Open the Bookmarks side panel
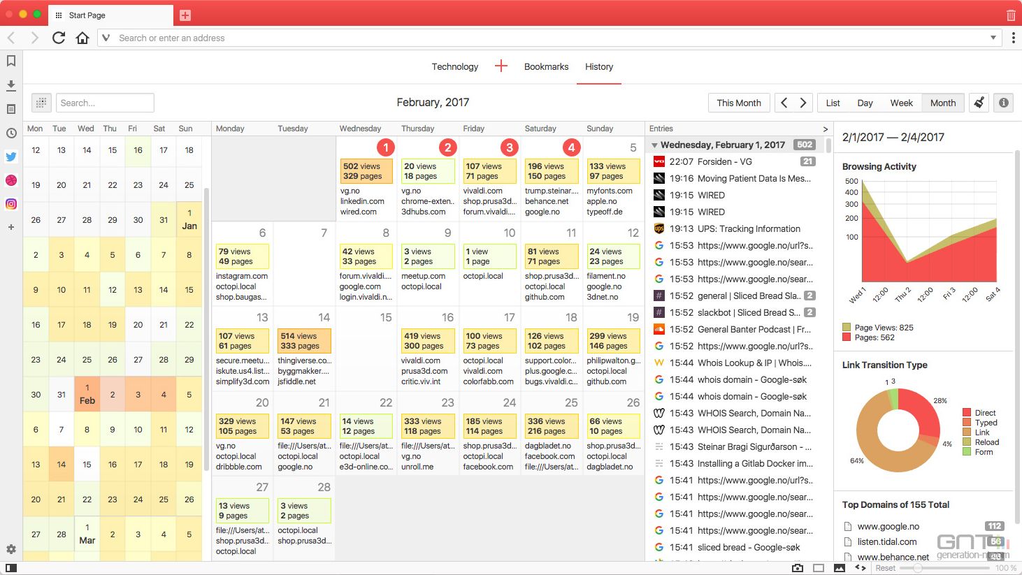1022x575 pixels. [11, 61]
